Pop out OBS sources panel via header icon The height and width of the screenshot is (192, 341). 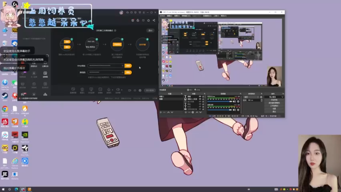[x=205, y=94]
